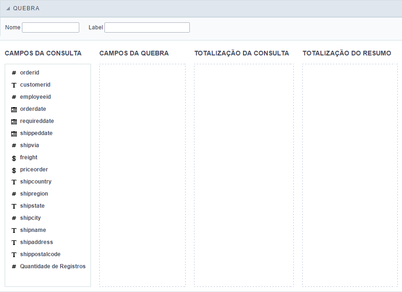This screenshot has width=402, height=292.
Task: Select the employeeid field
Action: point(35,97)
